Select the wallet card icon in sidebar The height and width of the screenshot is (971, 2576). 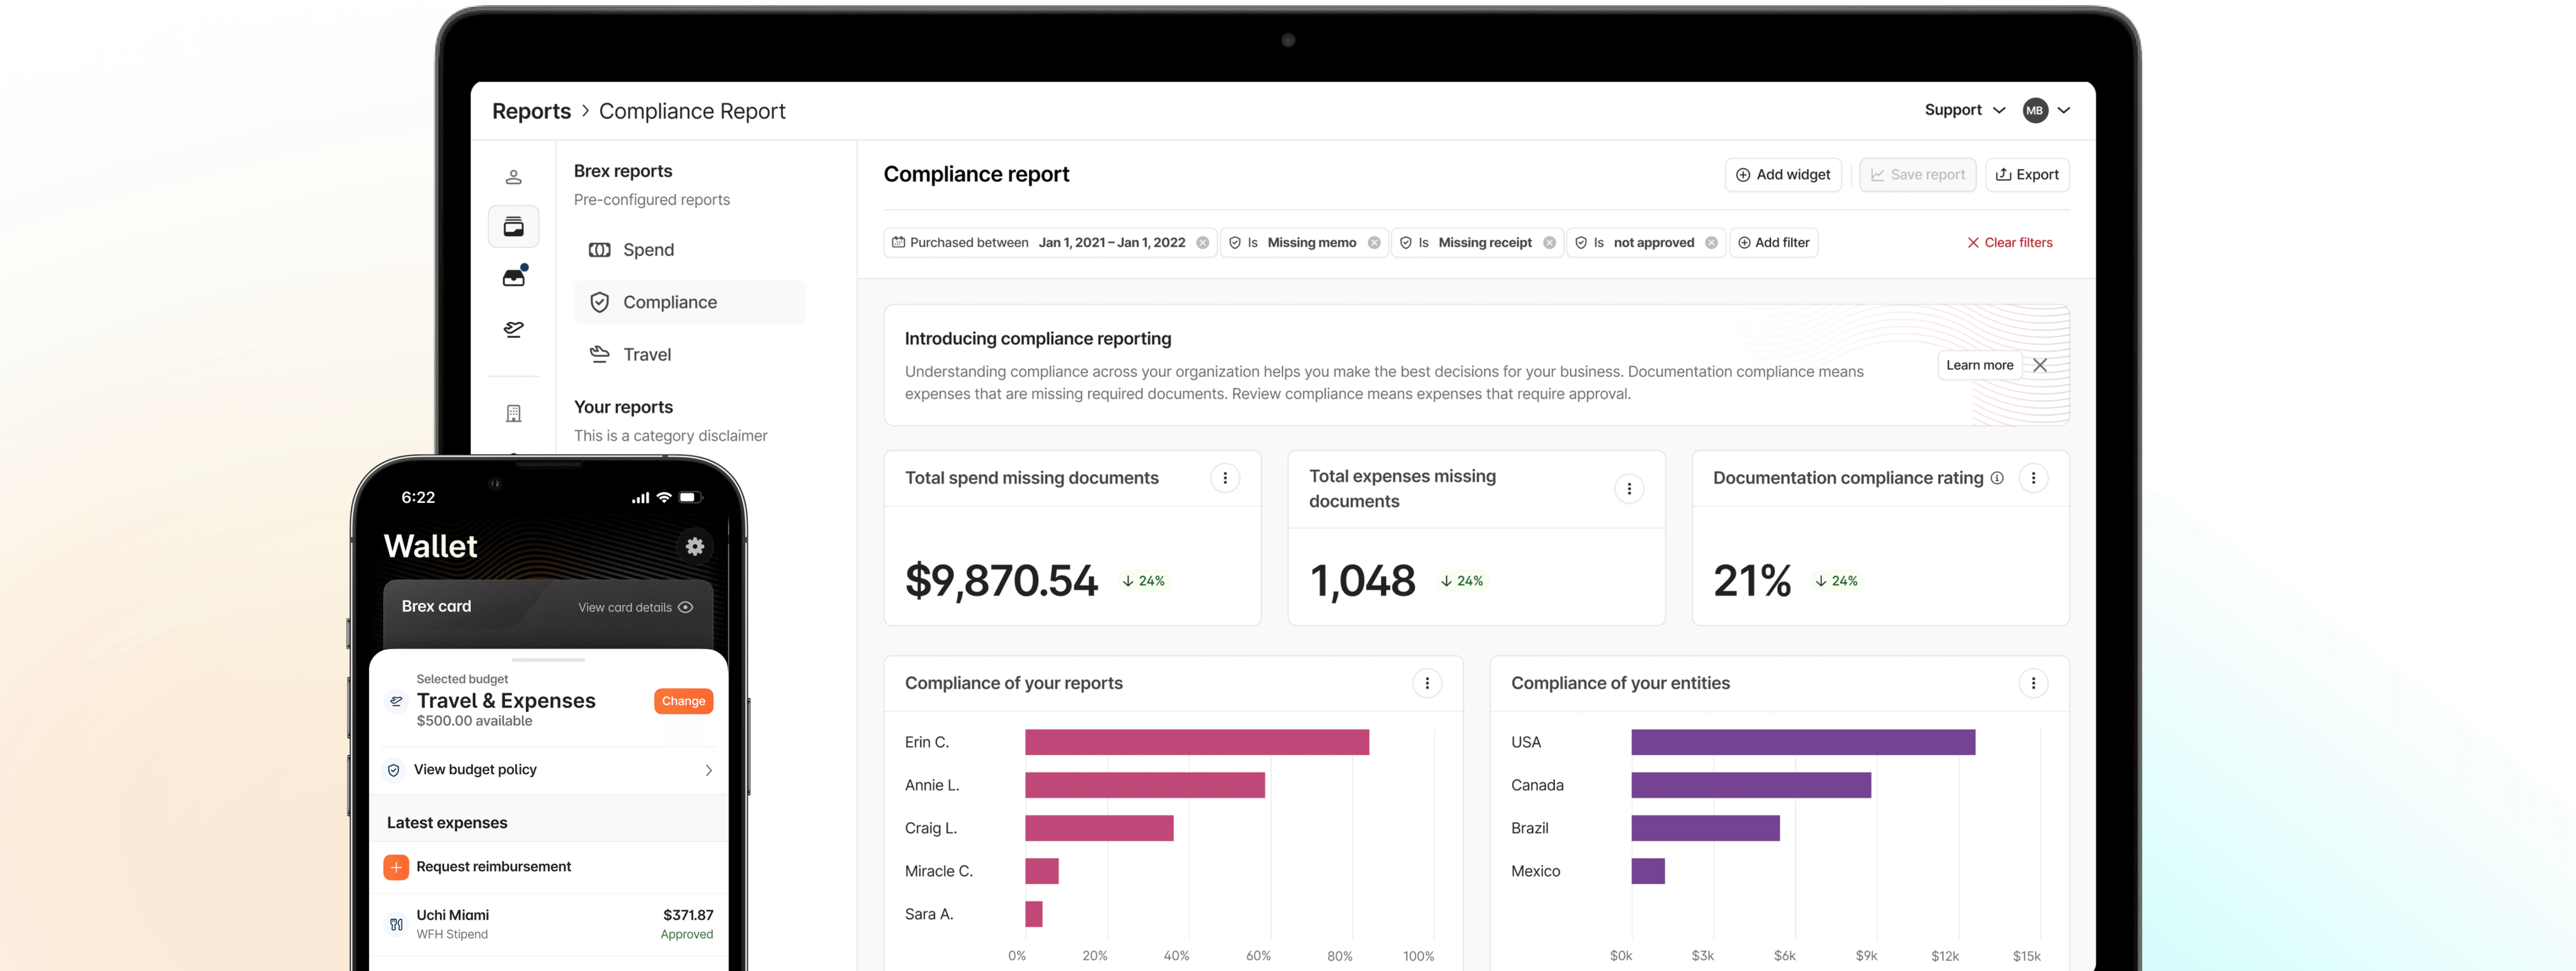pos(513,227)
